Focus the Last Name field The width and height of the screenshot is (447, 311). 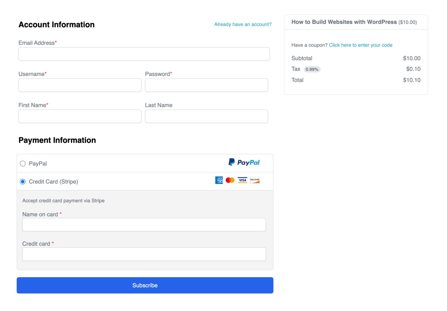[x=207, y=116]
